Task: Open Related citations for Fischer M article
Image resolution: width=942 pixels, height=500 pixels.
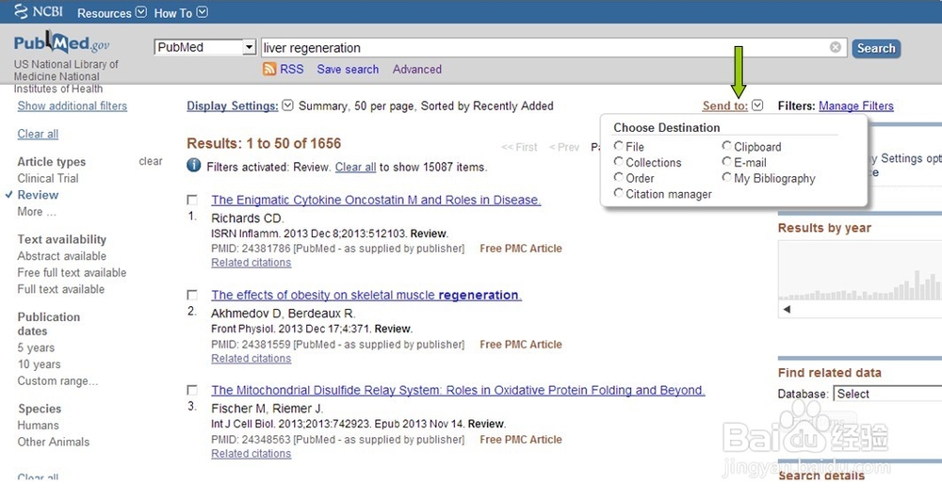Action: [252, 454]
